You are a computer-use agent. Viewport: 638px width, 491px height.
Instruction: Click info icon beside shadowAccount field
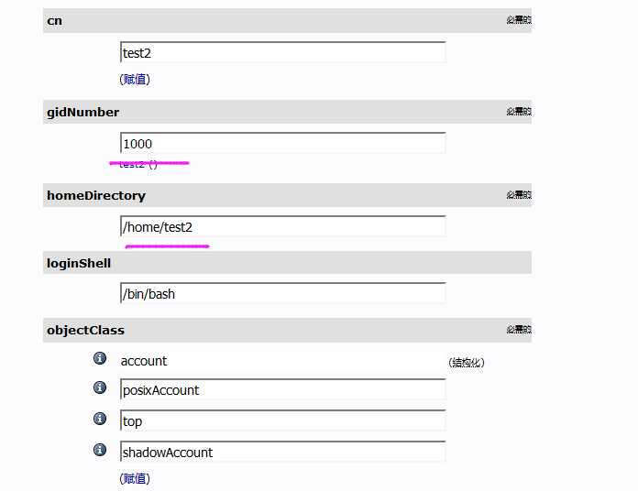[100, 450]
